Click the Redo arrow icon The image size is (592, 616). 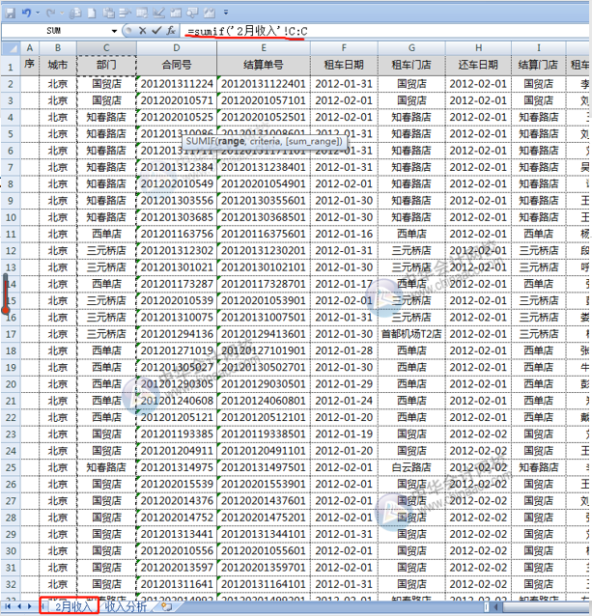pyautogui.click(x=49, y=13)
